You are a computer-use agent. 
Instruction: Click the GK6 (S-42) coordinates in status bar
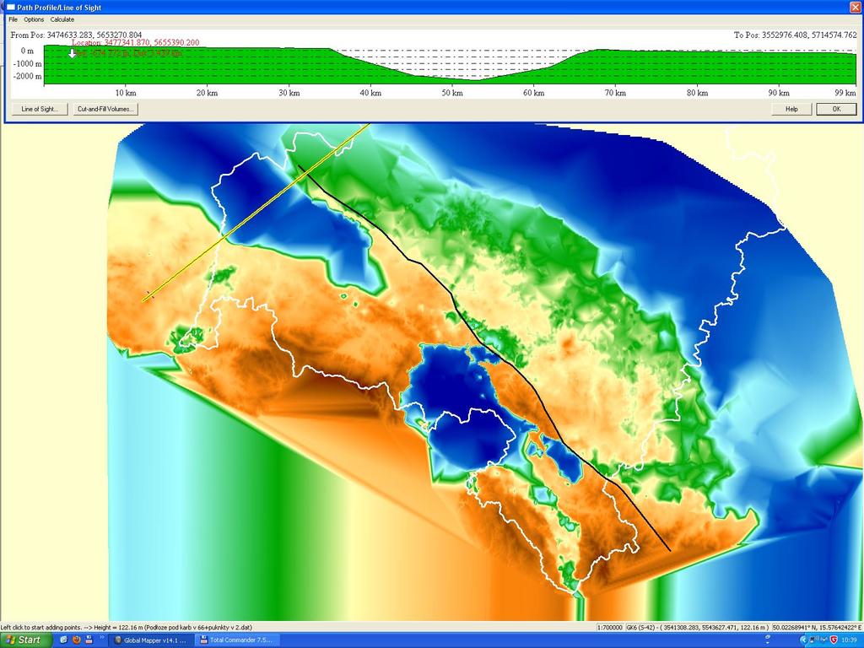(698, 628)
